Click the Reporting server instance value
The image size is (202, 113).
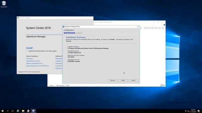click(x=71, y=57)
